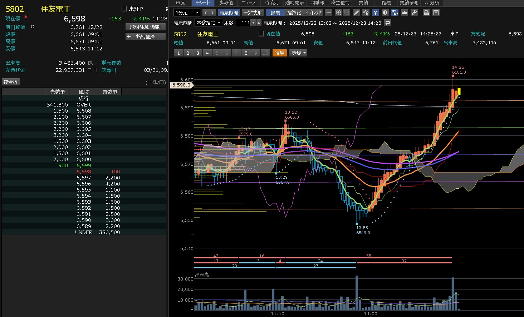Open the 1分足 timeframe dropdown
Image resolution: width=524 pixels, height=317 pixels.
click(187, 13)
